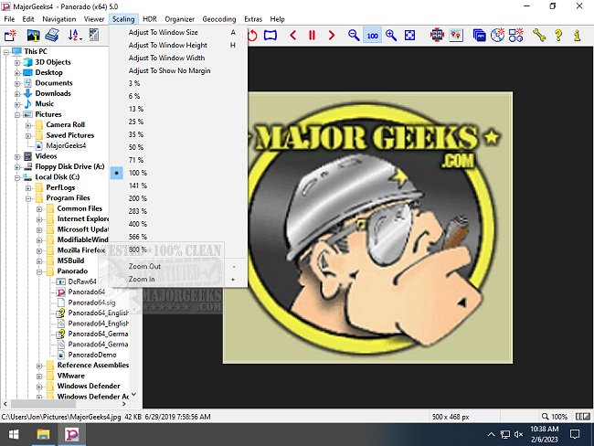Go to next image with red right arrow
Screen dimensions: 594x446
(x=332, y=36)
